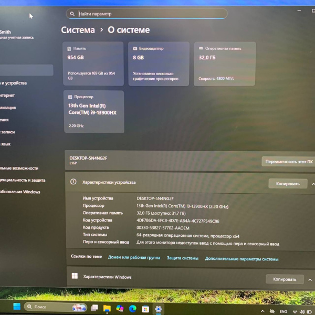Open the Smith user account profile
The image size is (315, 315).
[17, 34]
